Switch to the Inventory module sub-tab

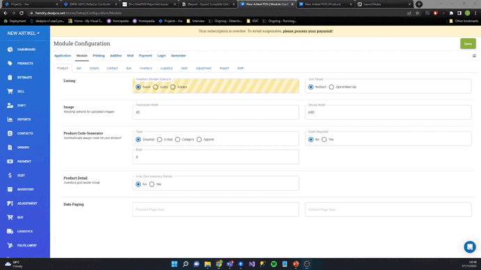(146, 68)
